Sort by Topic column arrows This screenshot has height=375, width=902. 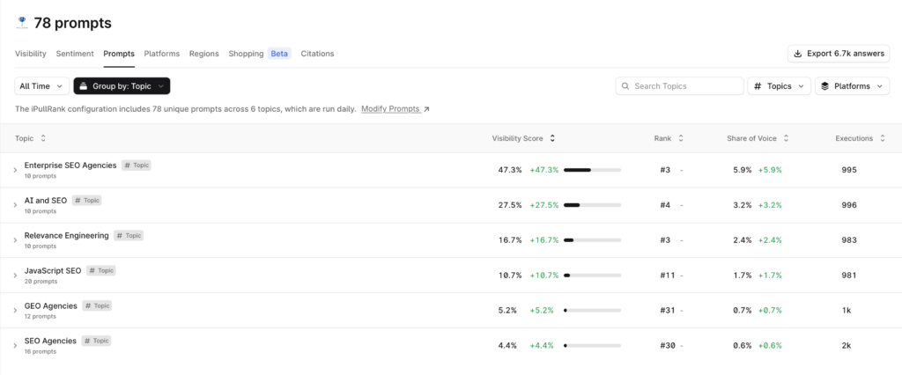click(43, 138)
